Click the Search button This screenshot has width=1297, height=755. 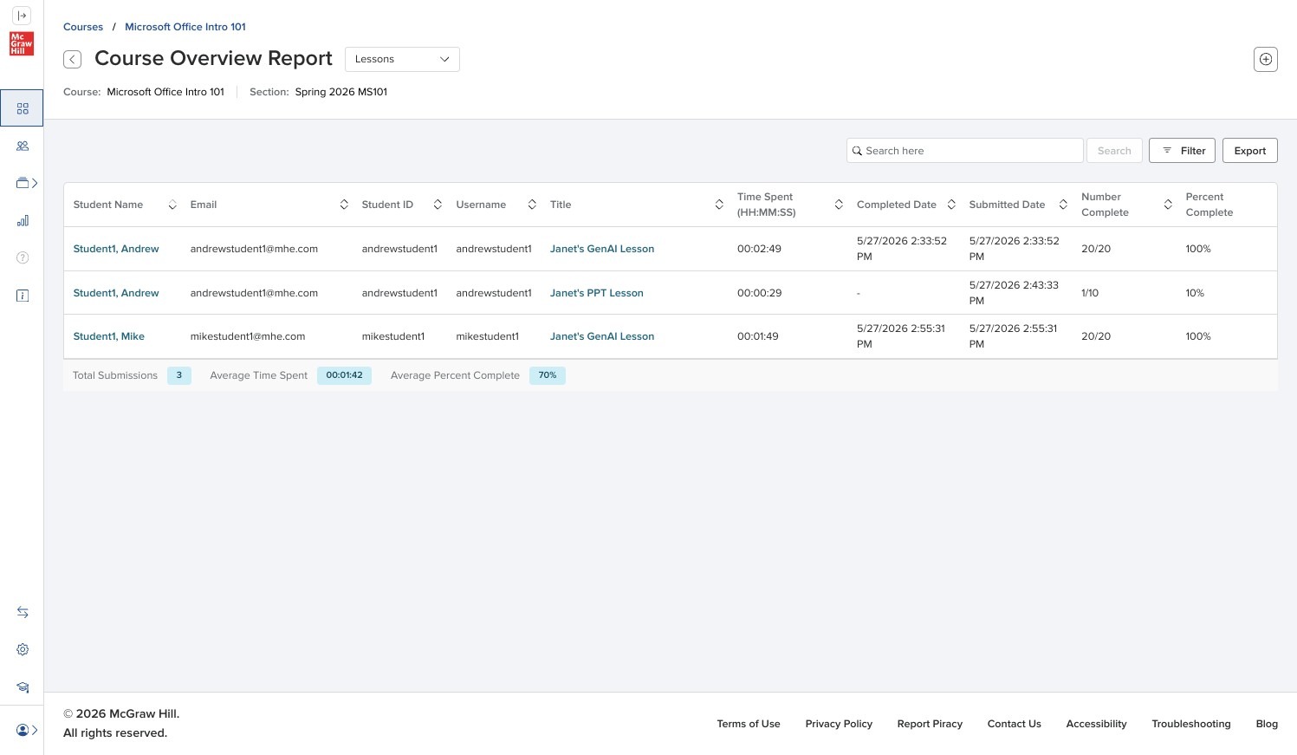coord(1114,151)
